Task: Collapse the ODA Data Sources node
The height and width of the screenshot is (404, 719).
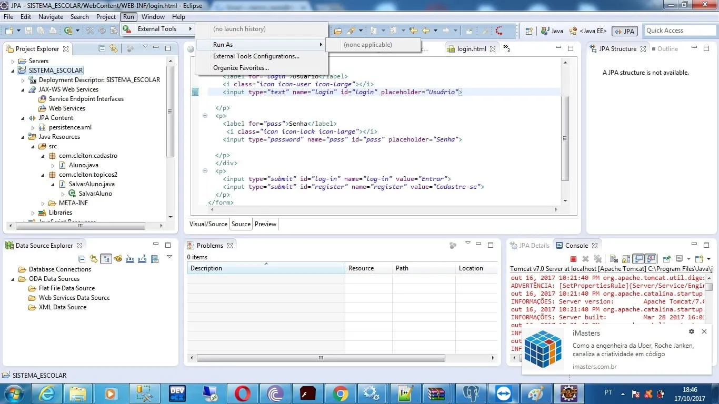Action: 13,279
